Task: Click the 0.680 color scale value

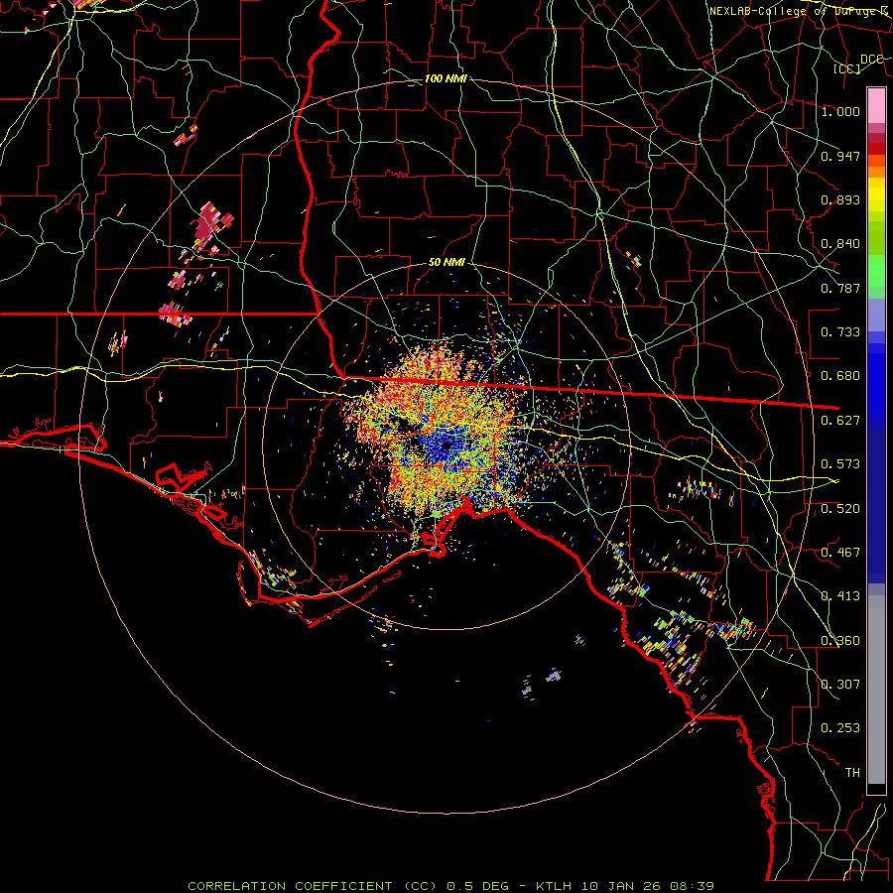Action: point(840,376)
